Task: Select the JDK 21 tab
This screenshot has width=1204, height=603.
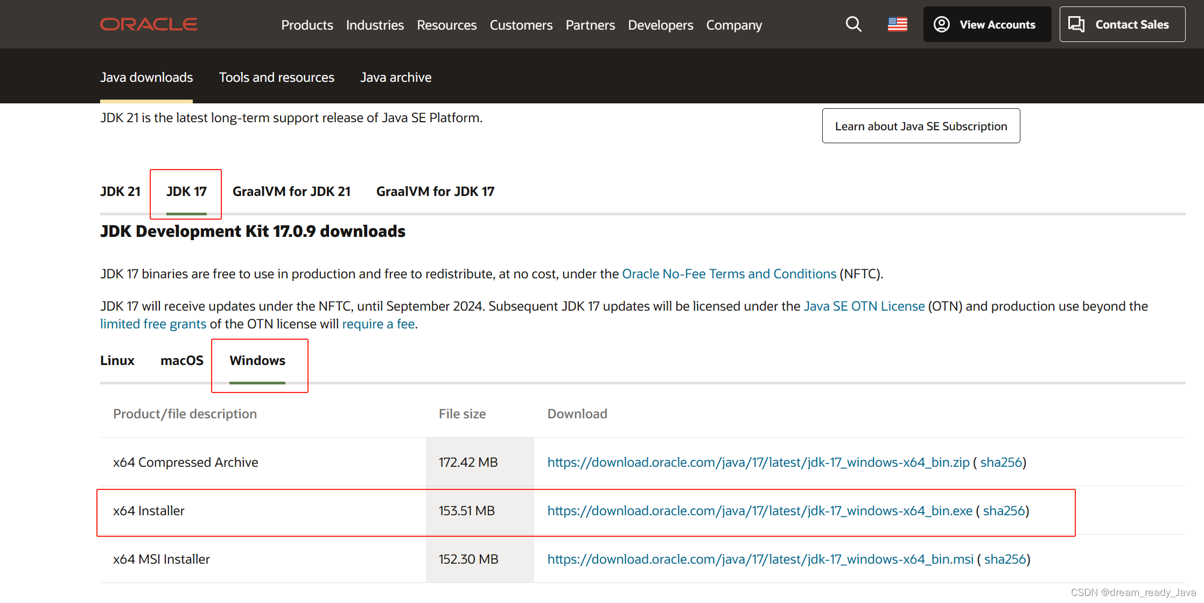Action: [120, 192]
